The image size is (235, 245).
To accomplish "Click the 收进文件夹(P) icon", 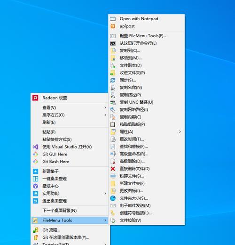I will click(x=113, y=73).
